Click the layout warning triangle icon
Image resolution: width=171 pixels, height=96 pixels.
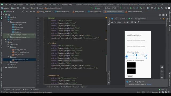click(x=164, y=19)
